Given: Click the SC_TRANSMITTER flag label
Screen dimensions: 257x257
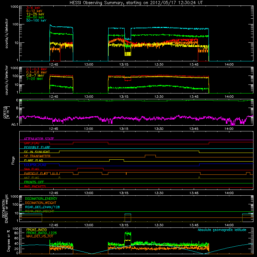Looking at the screenshot, I should (37, 156).
